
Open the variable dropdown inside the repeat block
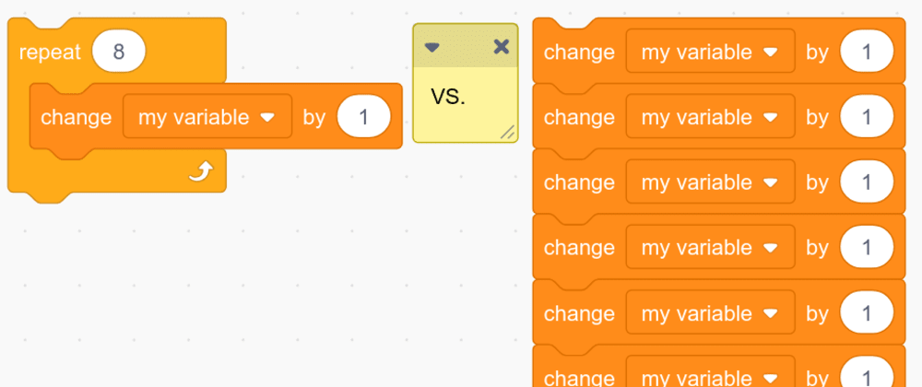point(207,117)
